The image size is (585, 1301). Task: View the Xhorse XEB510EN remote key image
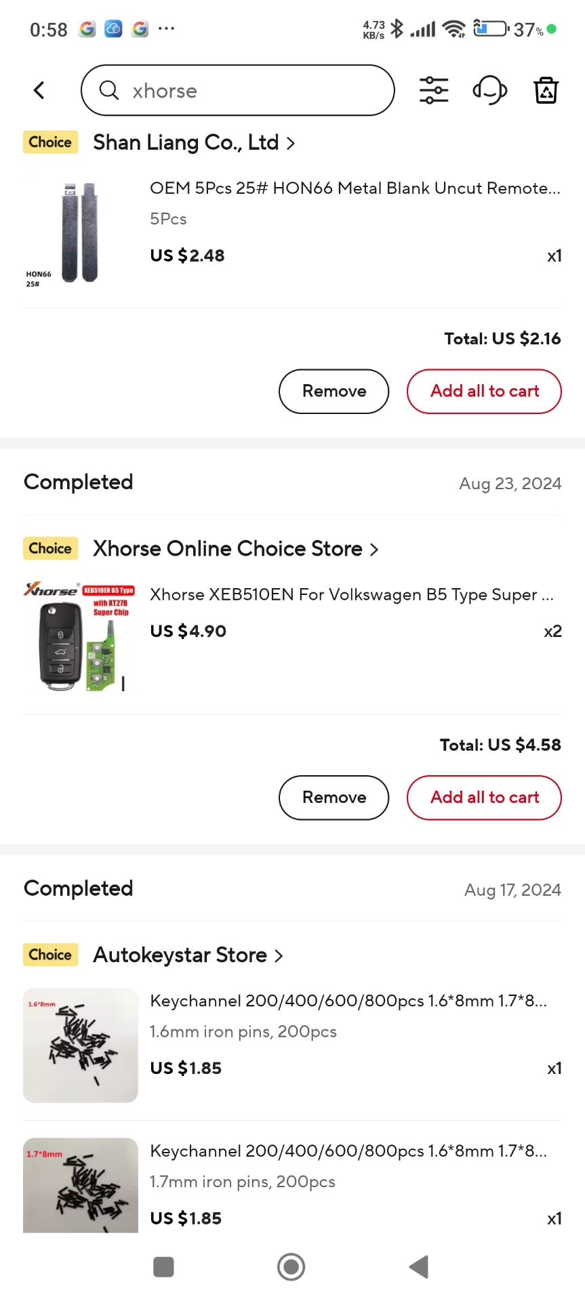pyautogui.click(x=80, y=637)
